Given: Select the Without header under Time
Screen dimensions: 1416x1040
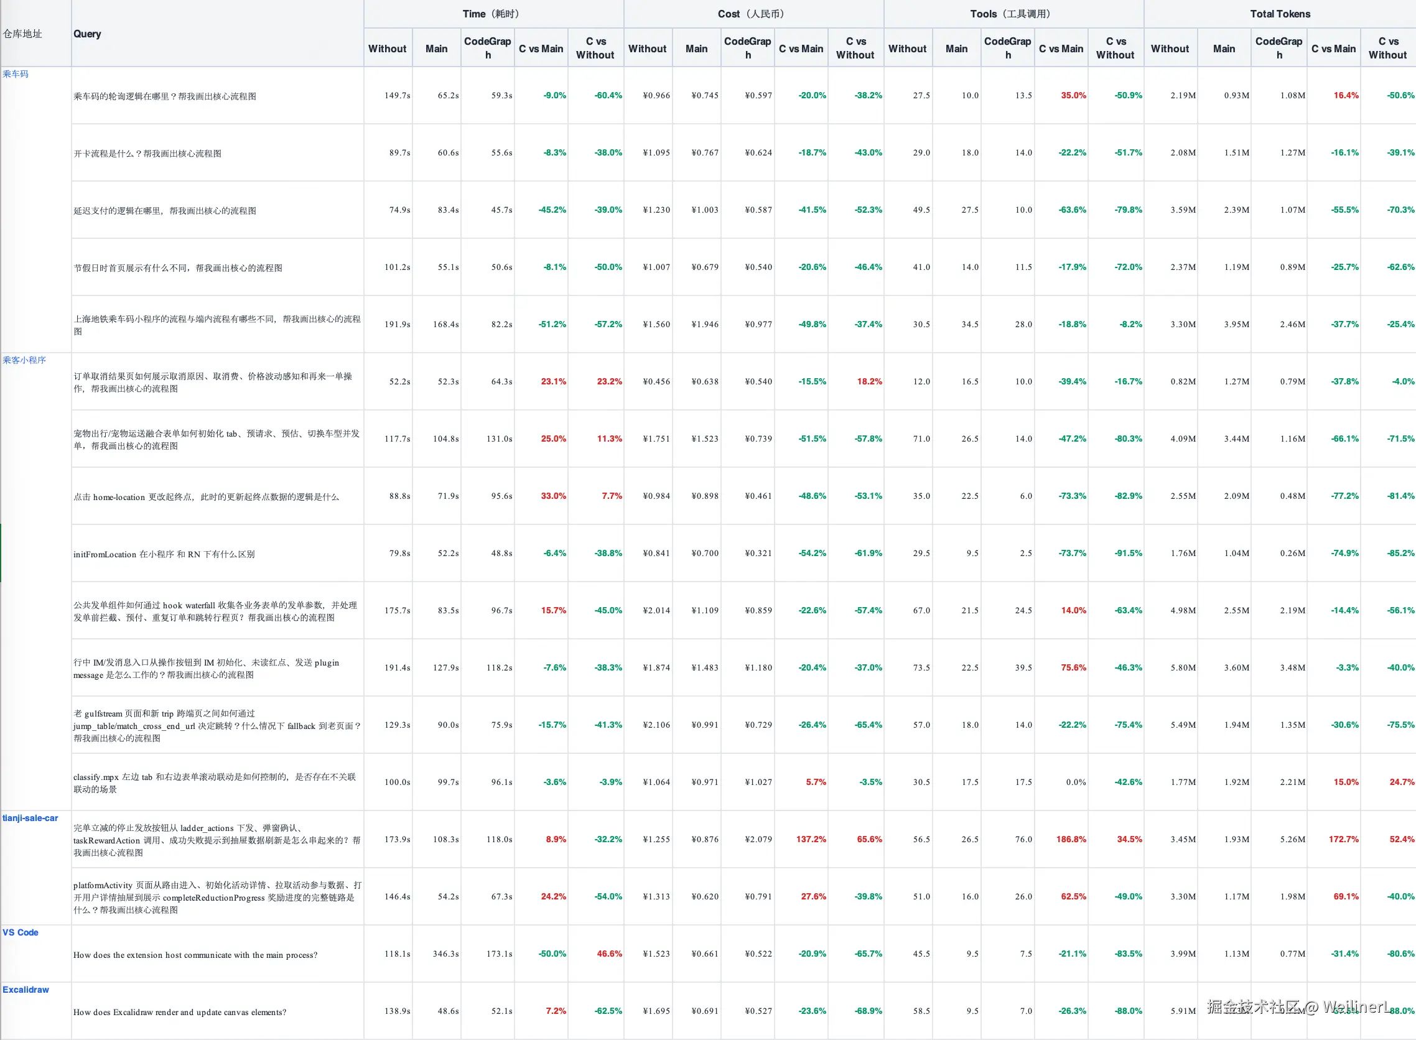Looking at the screenshot, I should pyautogui.click(x=387, y=49).
